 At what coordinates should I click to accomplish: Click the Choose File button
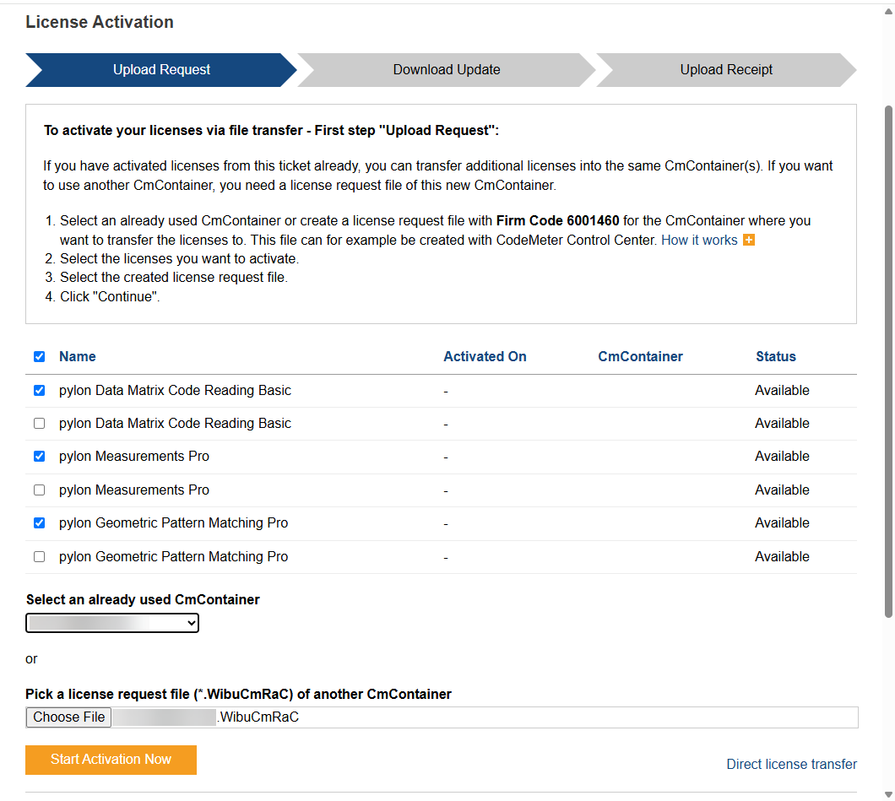(68, 717)
